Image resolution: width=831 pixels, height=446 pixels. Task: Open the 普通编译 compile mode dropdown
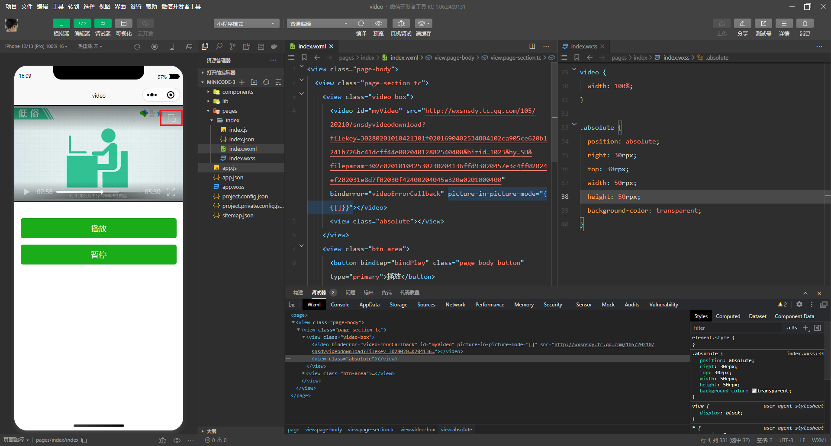(x=319, y=24)
